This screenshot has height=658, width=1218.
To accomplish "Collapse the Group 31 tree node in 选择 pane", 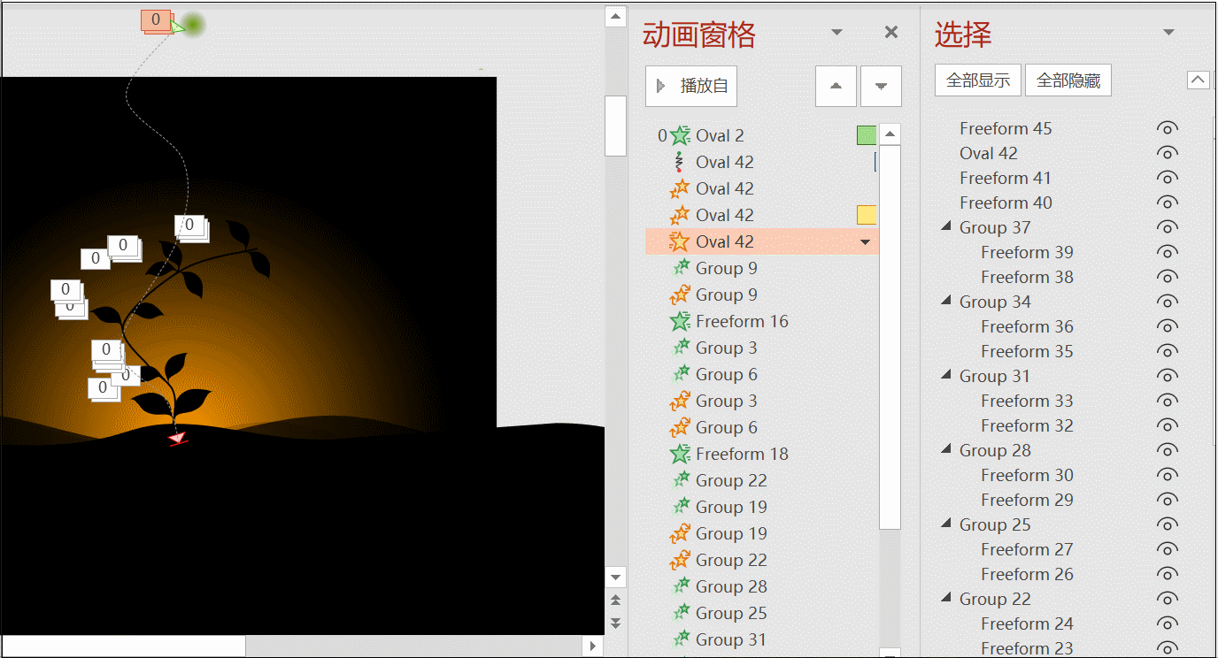I will 946,376.
